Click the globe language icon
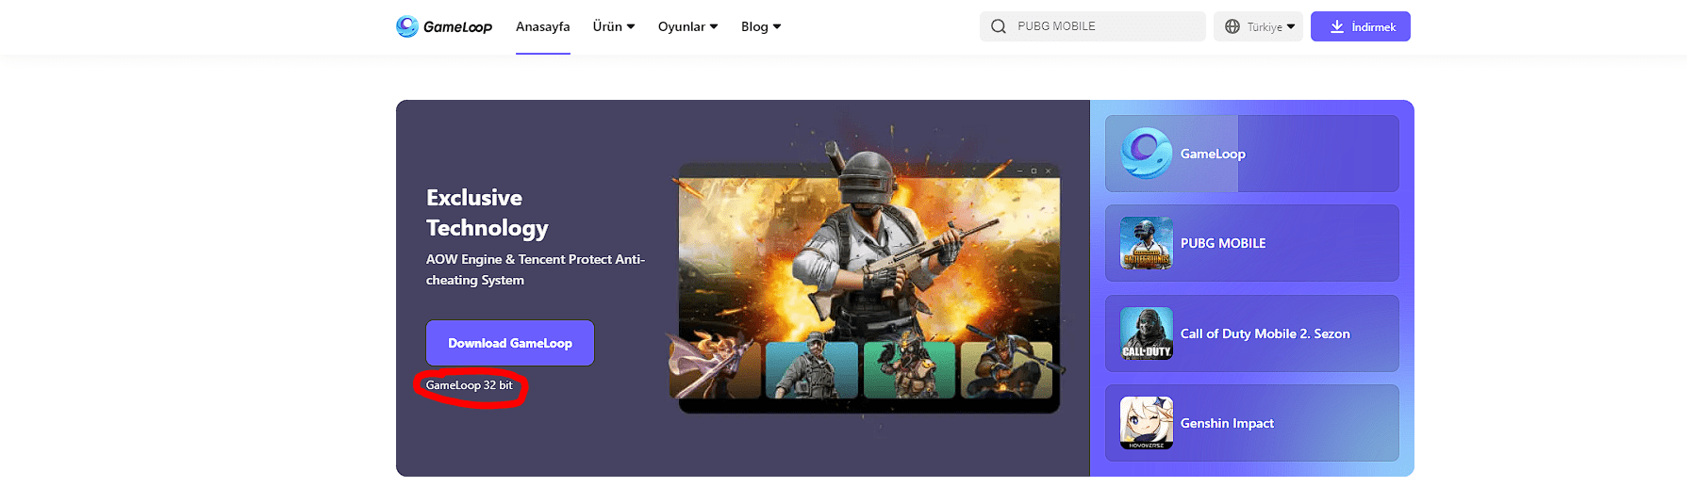This screenshot has height=504, width=1687. point(1232,26)
